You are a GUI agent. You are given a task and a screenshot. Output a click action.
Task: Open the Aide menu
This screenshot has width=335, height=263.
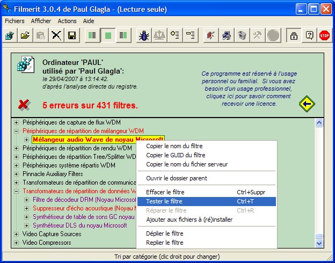pos(89,21)
